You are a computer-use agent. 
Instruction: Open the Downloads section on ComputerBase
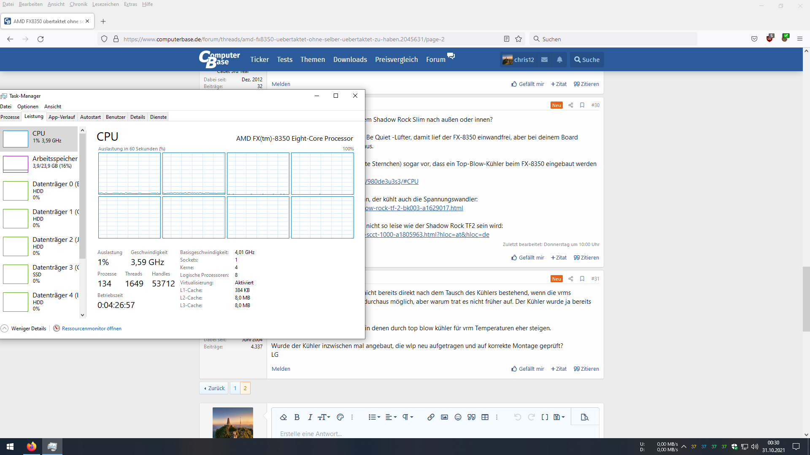click(350, 59)
